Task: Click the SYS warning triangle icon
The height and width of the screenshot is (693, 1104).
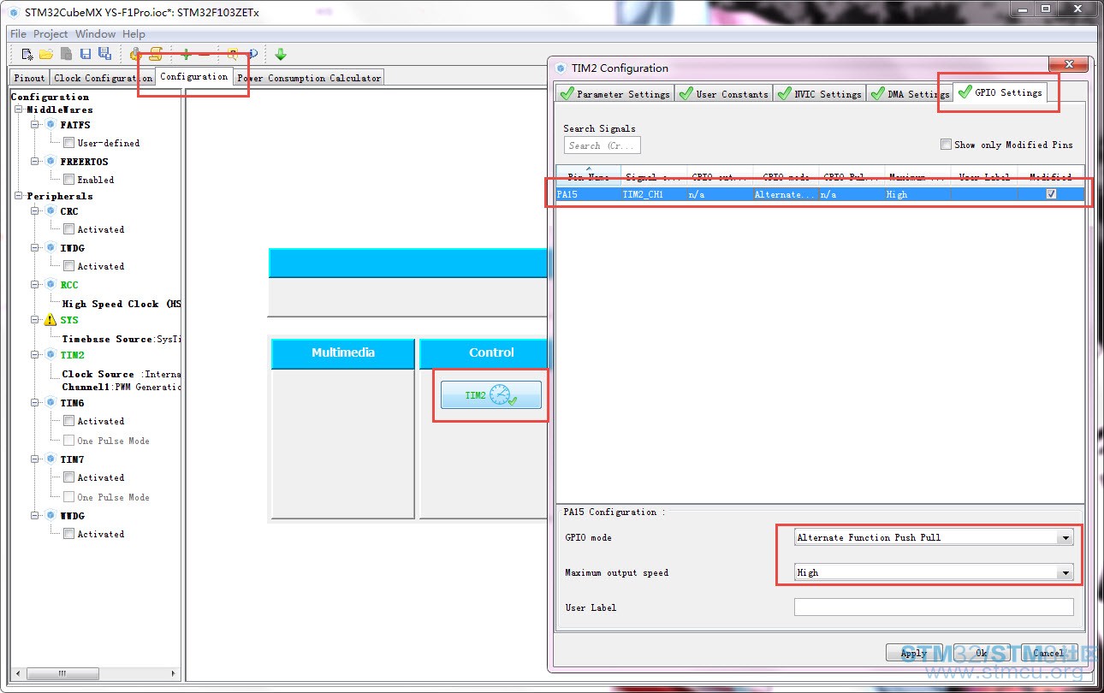Action: (50, 320)
